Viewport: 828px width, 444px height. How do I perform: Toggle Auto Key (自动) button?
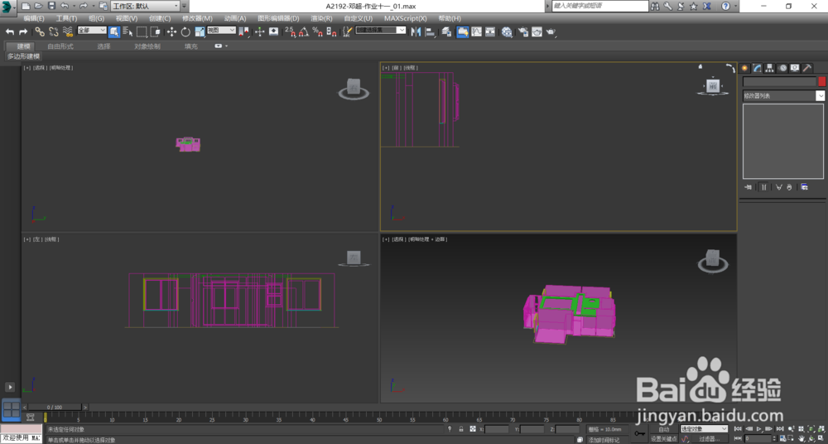click(664, 429)
